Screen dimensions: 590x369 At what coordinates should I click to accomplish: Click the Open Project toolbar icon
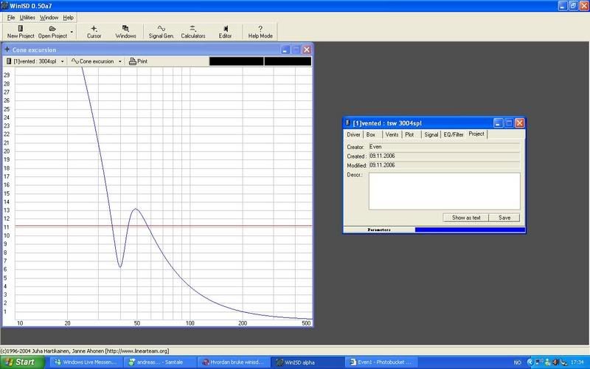click(52, 31)
